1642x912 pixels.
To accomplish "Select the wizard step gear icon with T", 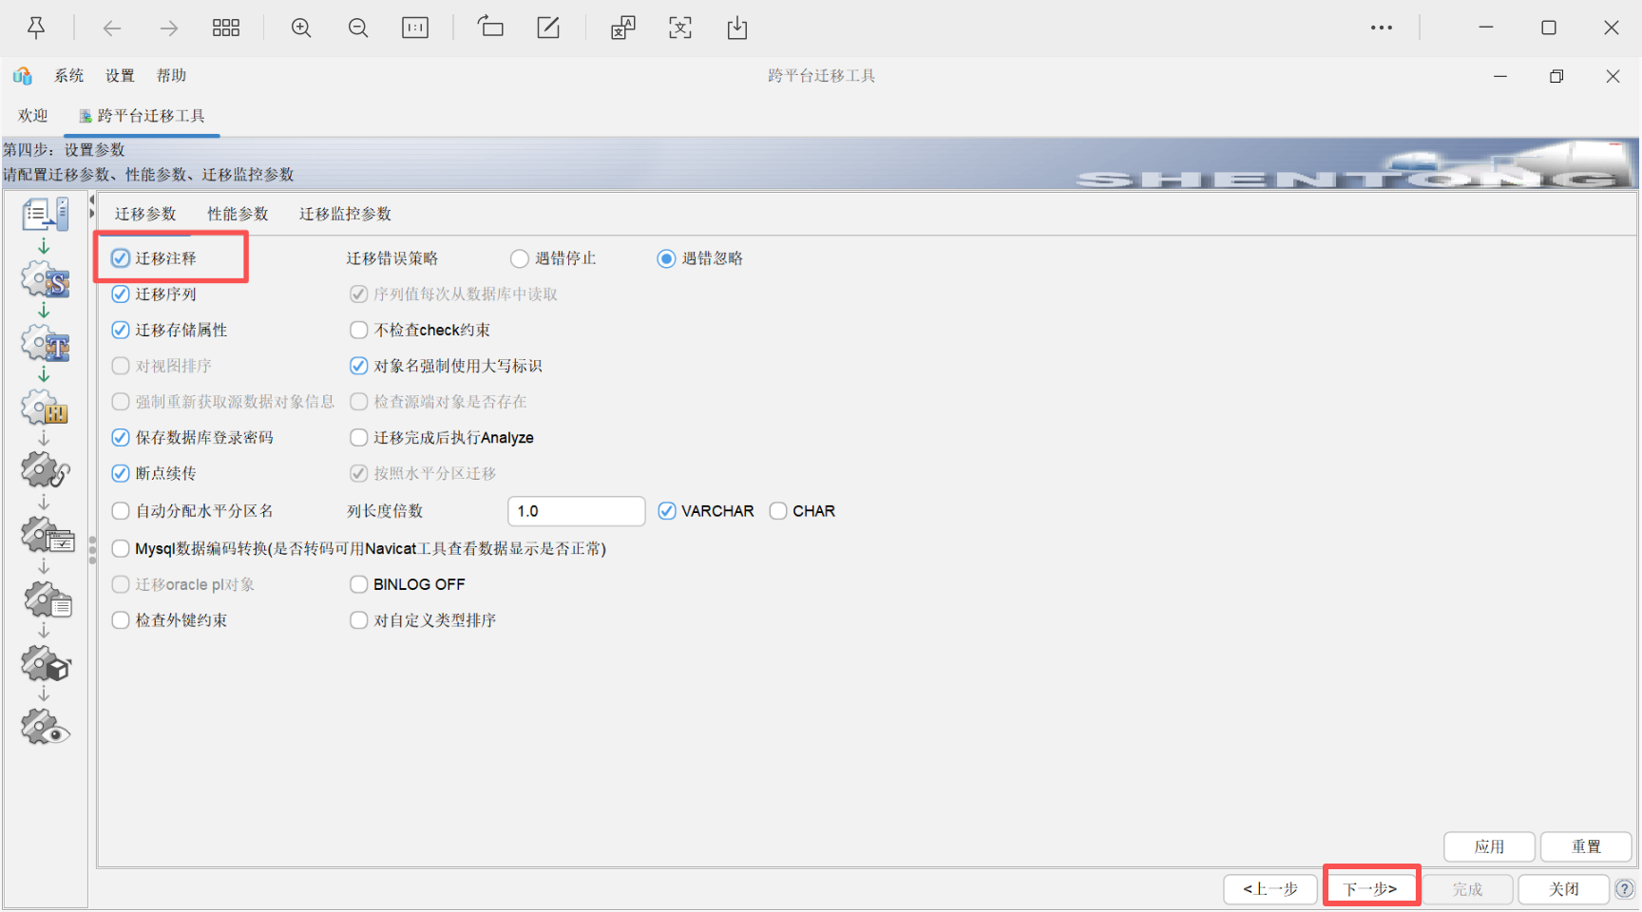I will click(46, 344).
